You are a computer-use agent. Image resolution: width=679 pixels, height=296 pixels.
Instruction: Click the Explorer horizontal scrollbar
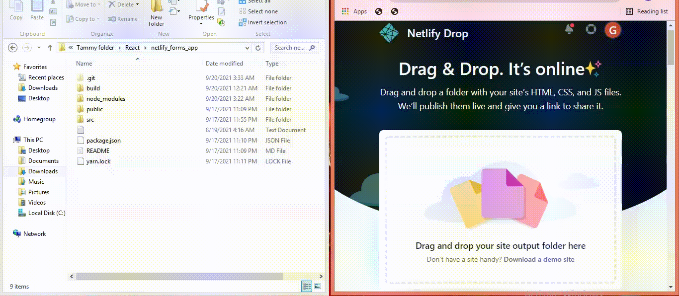pyautogui.click(x=179, y=276)
